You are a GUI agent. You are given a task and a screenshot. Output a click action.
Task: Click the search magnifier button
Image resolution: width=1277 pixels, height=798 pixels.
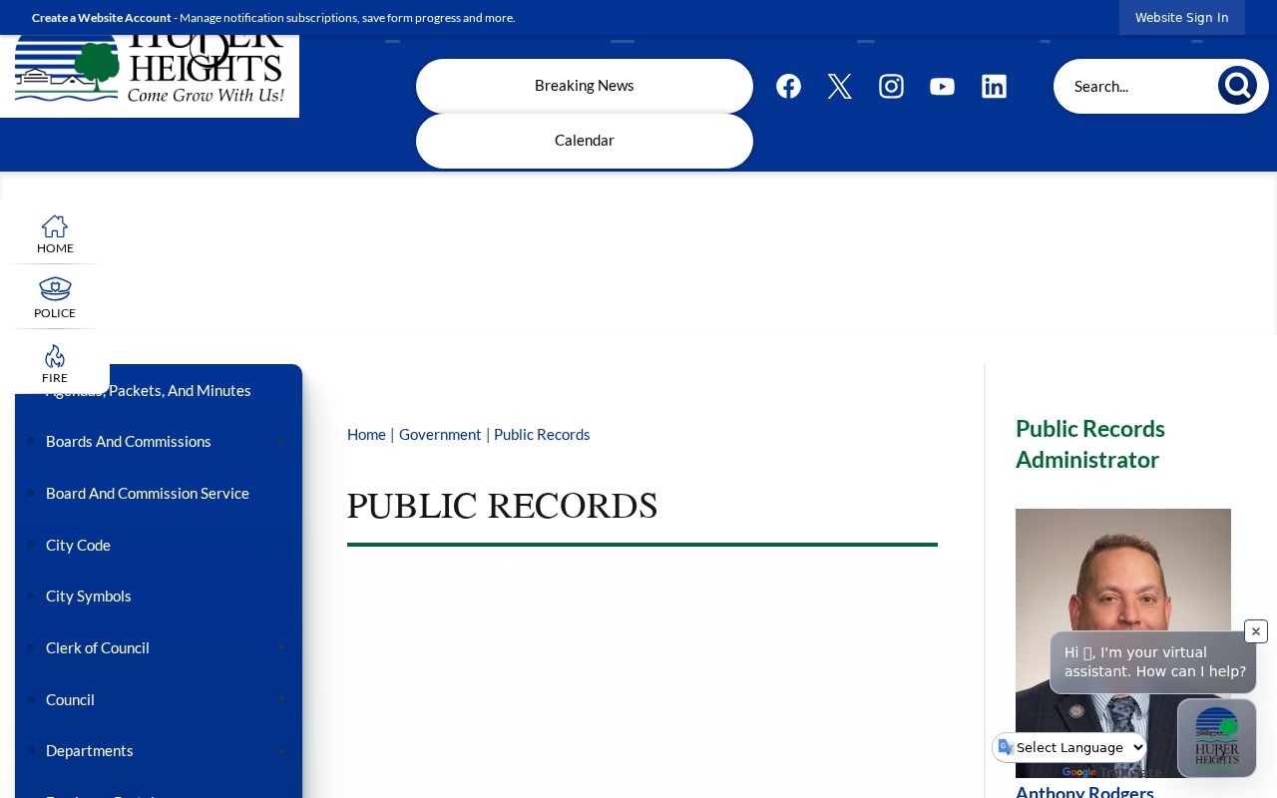pyautogui.click(x=1237, y=86)
